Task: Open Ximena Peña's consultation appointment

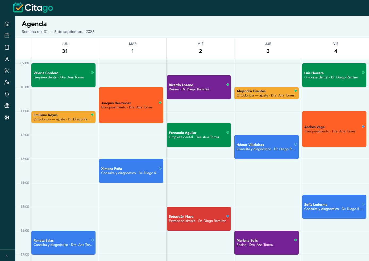Action: click(131, 171)
